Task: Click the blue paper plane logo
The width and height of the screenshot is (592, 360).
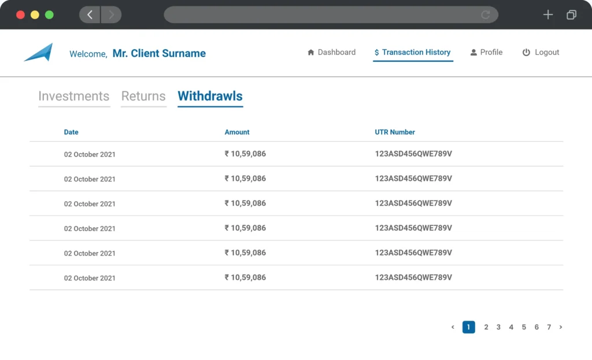Action: coord(39,52)
